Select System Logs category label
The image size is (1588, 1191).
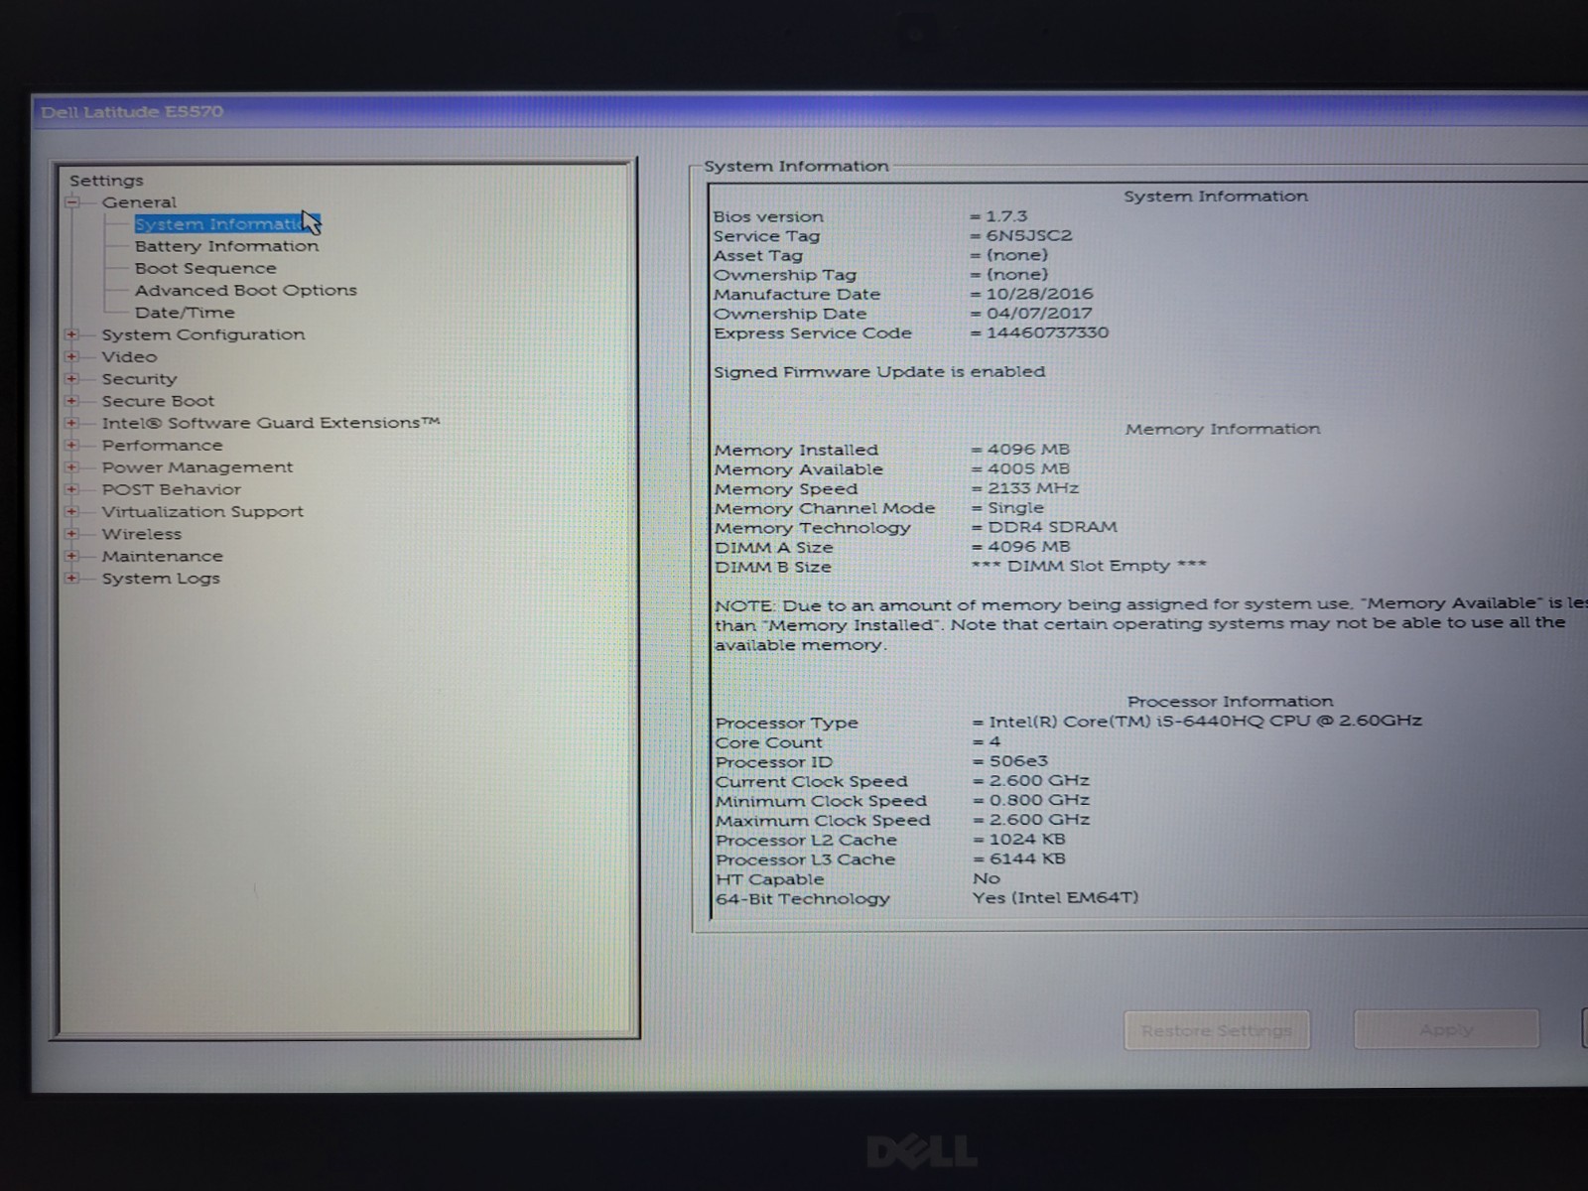pyautogui.click(x=161, y=578)
